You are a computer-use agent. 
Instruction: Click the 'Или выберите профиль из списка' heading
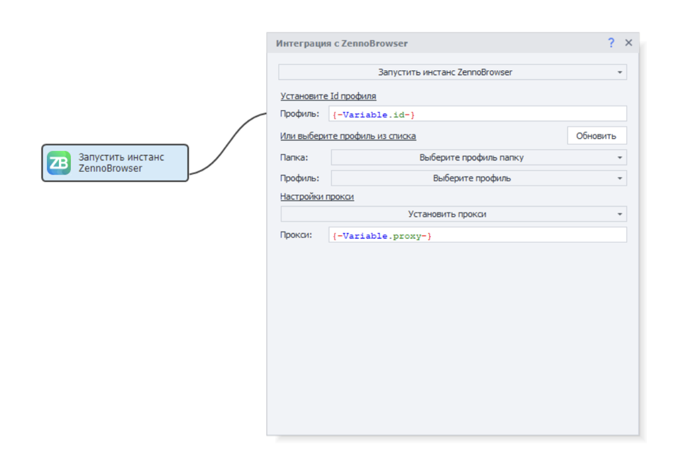pyautogui.click(x=348, y=136)
